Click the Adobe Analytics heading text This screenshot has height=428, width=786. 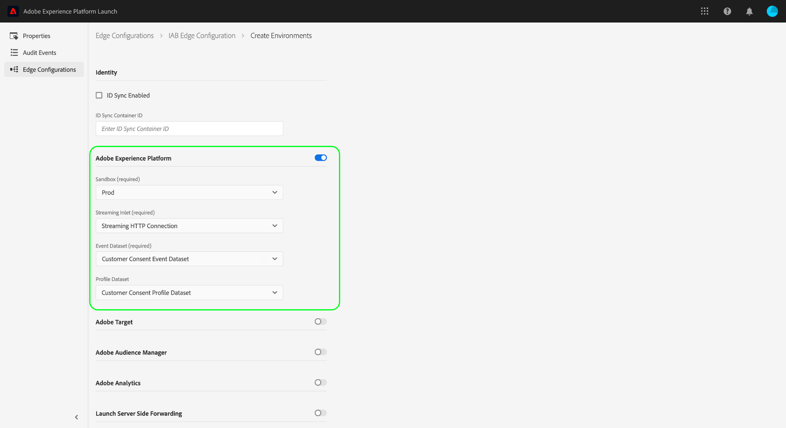[118, 383]
